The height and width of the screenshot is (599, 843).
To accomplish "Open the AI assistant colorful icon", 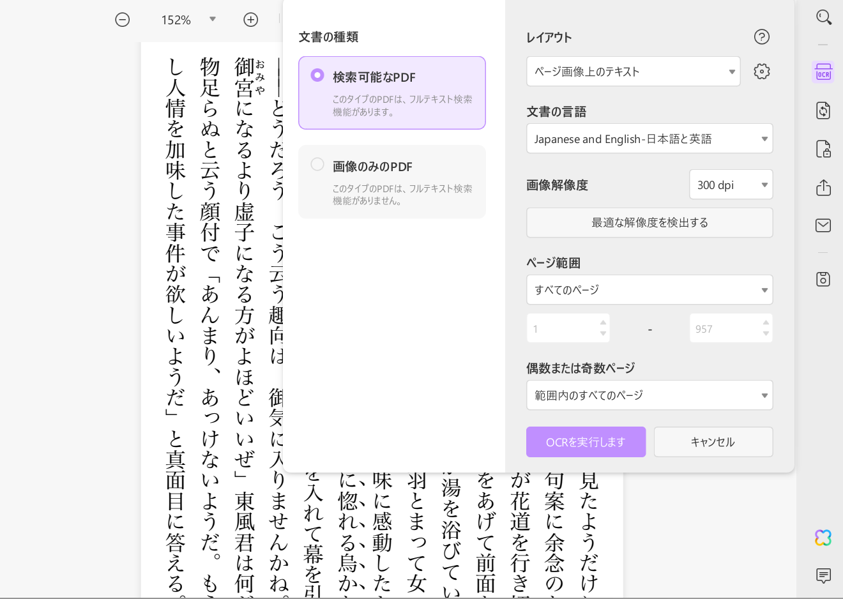I will tap(823, 538).
